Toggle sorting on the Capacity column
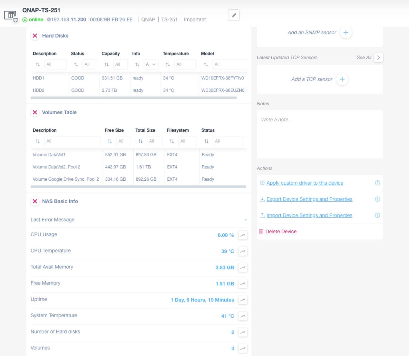409x356 pixels. point(106,64)
